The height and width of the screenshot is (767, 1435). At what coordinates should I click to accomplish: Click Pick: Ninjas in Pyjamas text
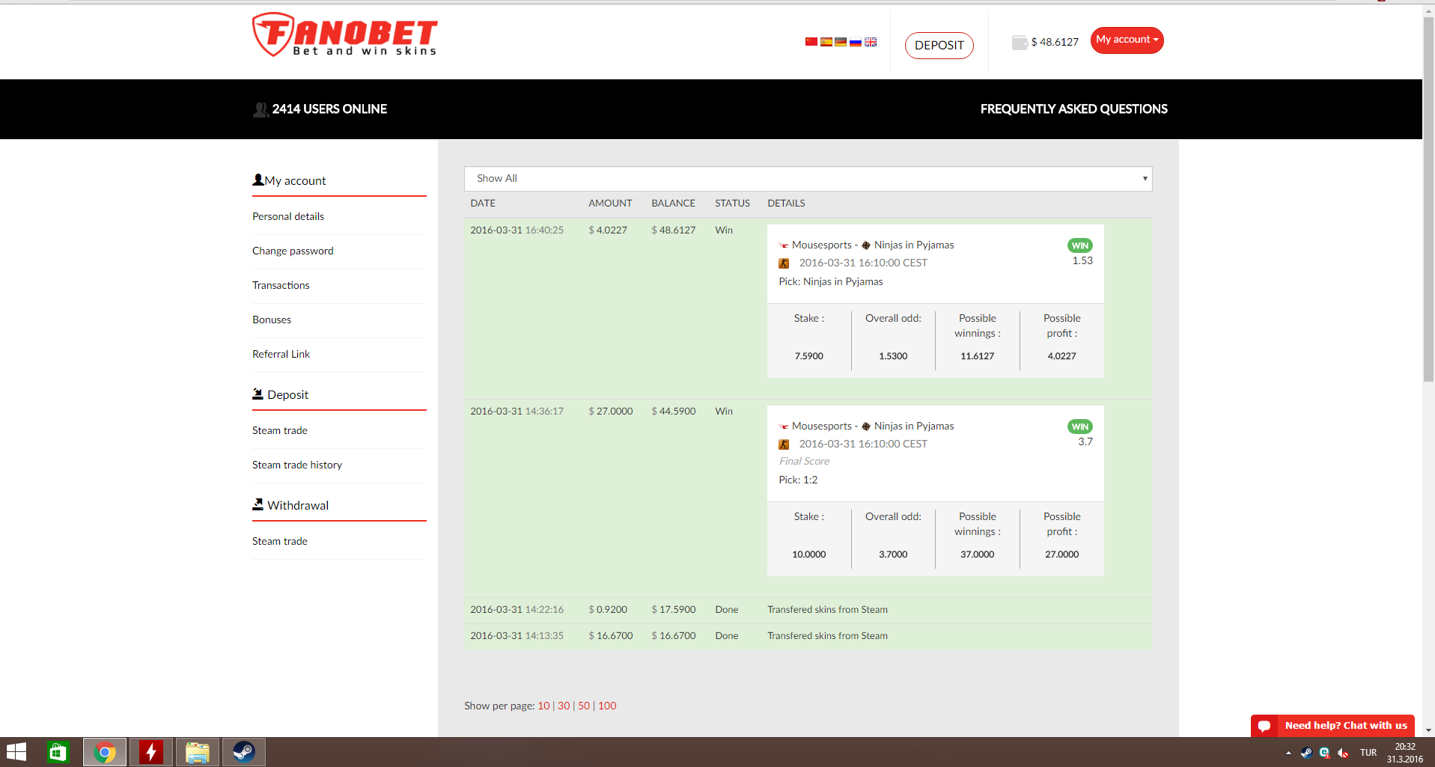pos(831,281)
